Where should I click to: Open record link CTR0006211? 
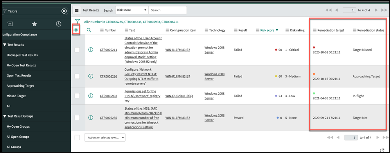(108, 50)
